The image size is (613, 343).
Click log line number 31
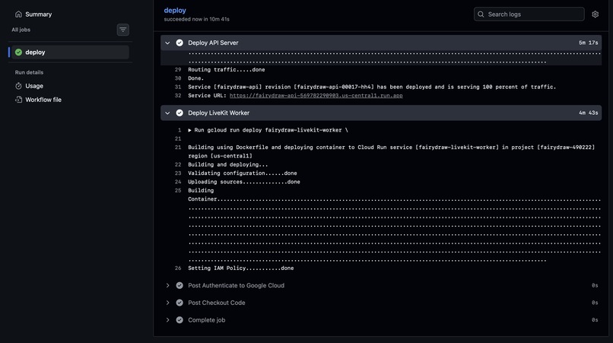pyautogui.click(x=178, y=87)
